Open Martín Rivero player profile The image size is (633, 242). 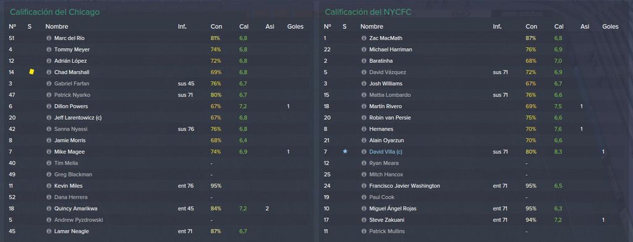point(385,106)
